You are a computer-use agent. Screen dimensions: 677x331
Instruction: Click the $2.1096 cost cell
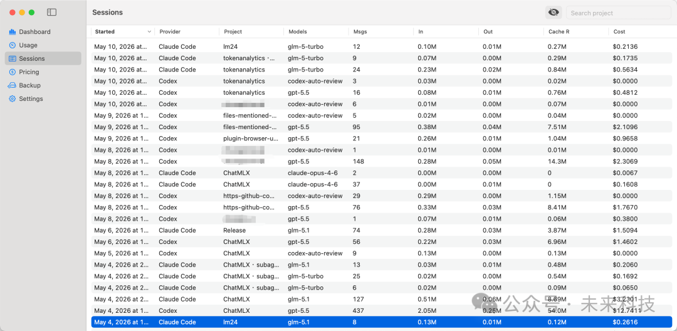coord(625,127)
